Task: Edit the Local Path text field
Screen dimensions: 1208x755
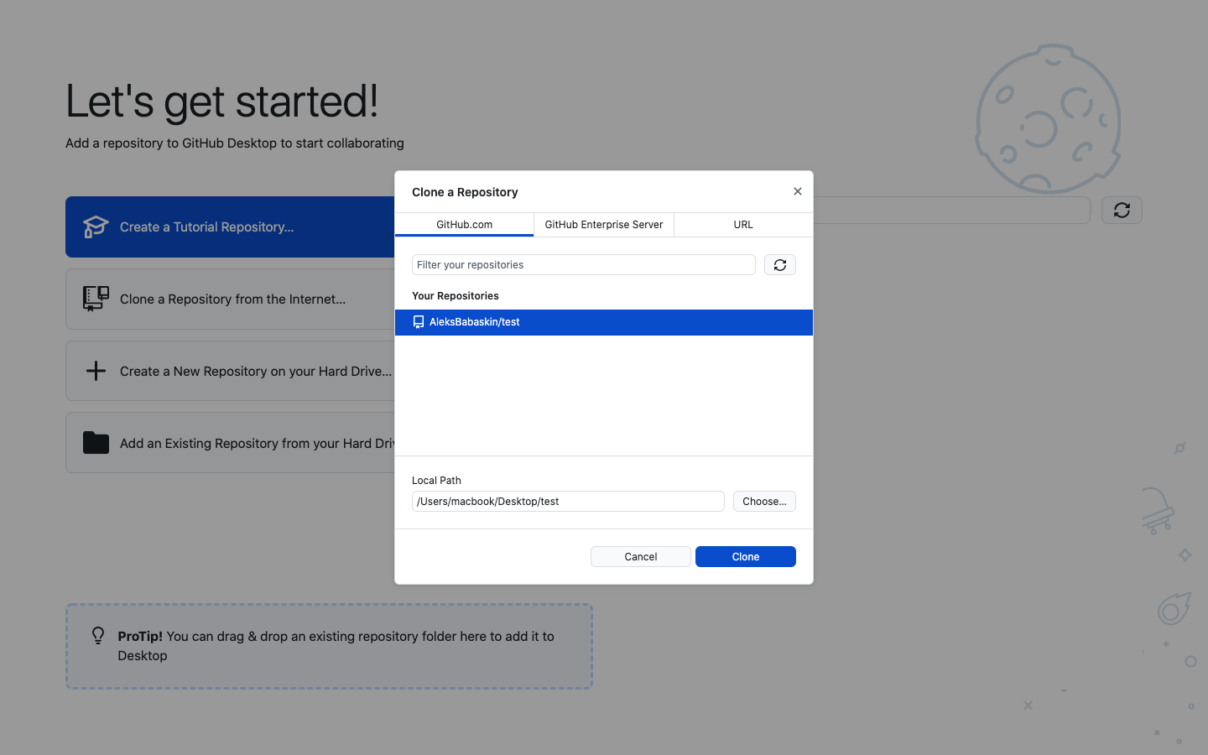Action: (x=568, y=502)
